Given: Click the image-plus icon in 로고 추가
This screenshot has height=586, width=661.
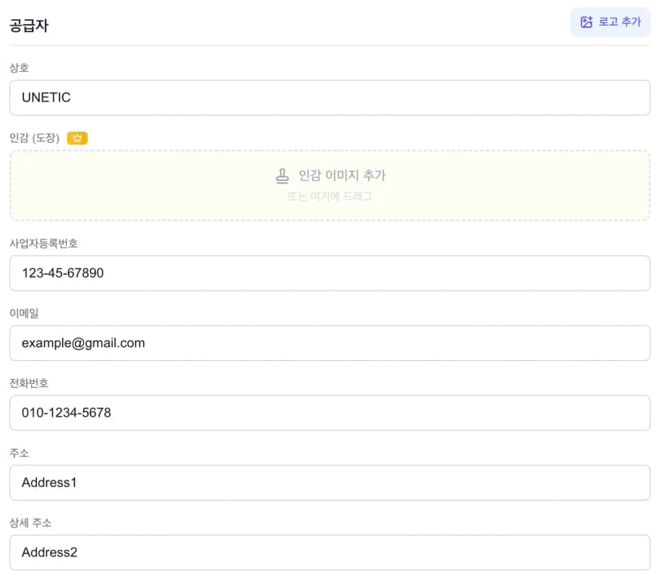Looking at the screenshot, I should [587, 22].
